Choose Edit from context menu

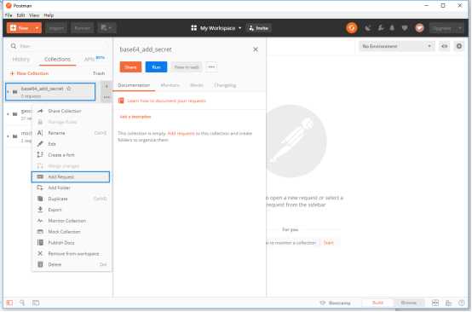click(x=71, y=144)
